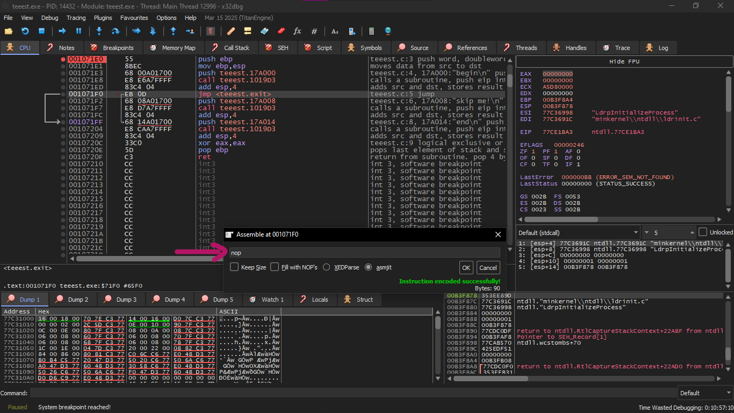Image resolution: width=734 pixels, height=413 pixels.
Task: Click the Scylla S icon in toolbar
Action: tap(211, 31)
